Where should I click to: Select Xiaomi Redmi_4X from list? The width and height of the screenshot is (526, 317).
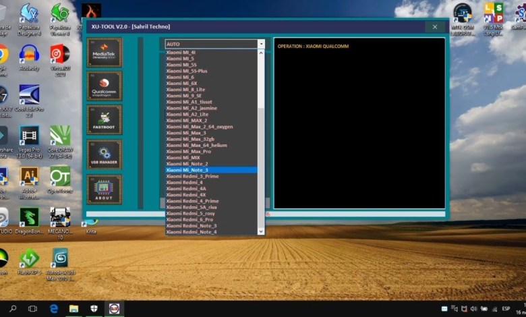click(211, 194)
